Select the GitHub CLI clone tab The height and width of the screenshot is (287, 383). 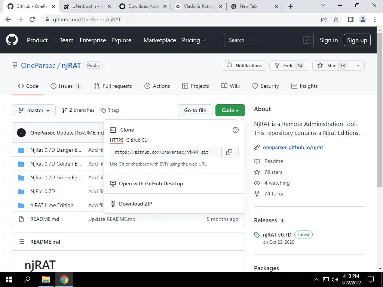137,140
